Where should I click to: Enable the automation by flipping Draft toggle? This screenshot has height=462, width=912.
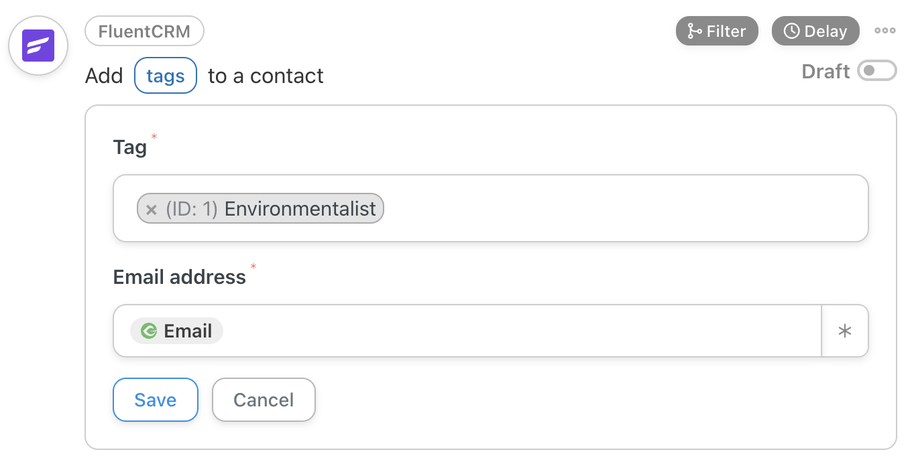(877, 72)
